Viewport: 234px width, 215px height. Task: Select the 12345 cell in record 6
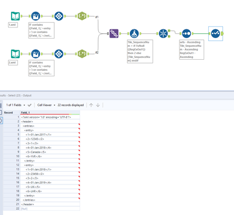tap(50, 139)
